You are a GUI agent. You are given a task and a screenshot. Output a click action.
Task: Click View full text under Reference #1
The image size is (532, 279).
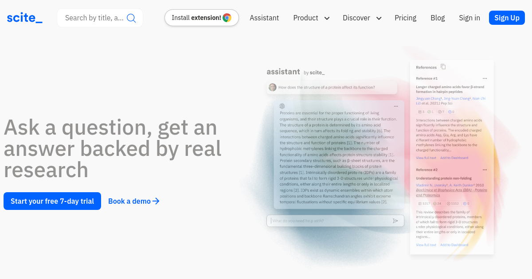426,158
